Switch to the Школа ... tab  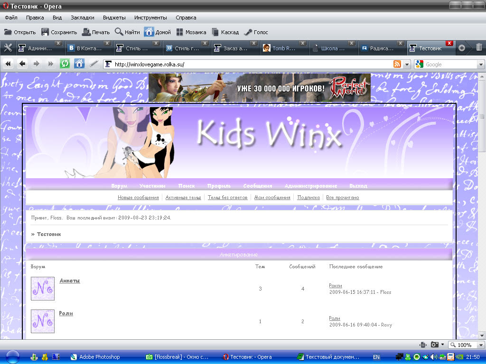pos(333,48)
